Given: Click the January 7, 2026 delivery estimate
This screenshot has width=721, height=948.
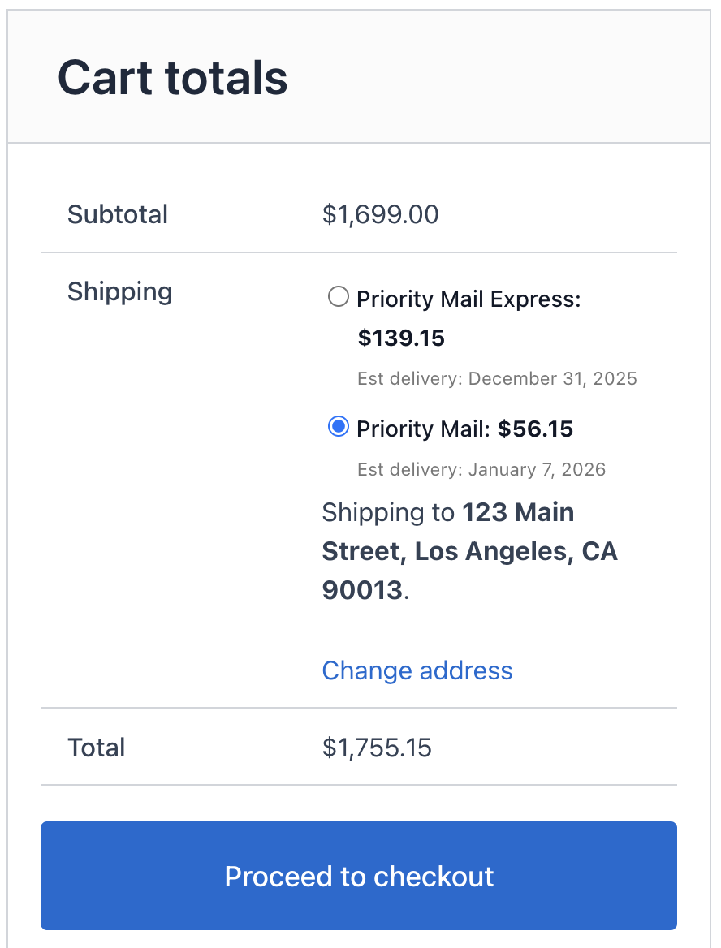Looking at the screenshot, I should (x=481, y=469).
